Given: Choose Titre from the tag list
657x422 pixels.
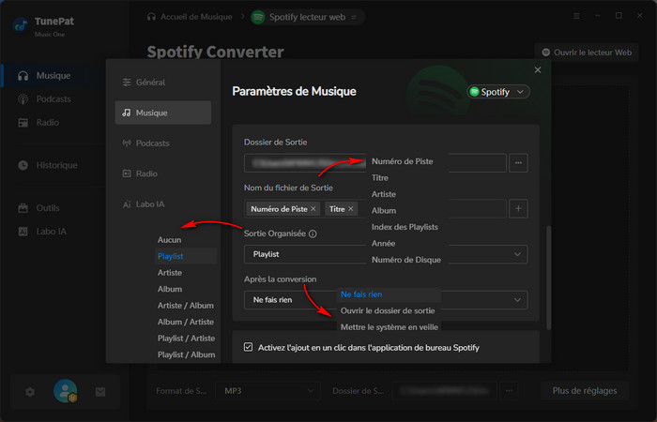Looking at the screenshot, I should (379, 177).
